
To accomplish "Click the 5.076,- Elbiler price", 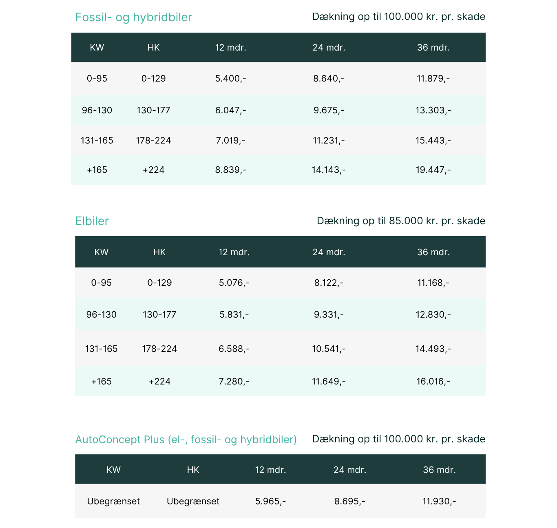I will pyautogui.click(x=234, y=283).
